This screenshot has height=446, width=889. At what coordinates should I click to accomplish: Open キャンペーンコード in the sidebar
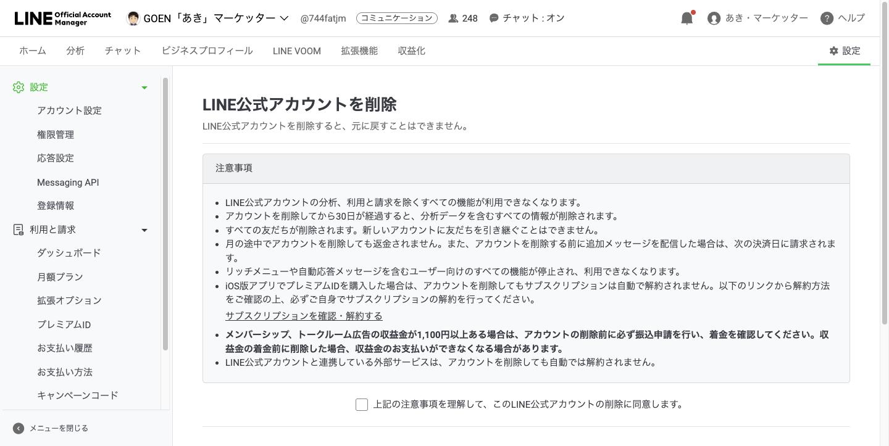tap(78, 395)
